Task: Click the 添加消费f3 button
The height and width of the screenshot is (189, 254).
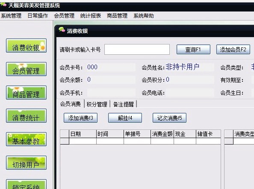Action: pos(80,118)
